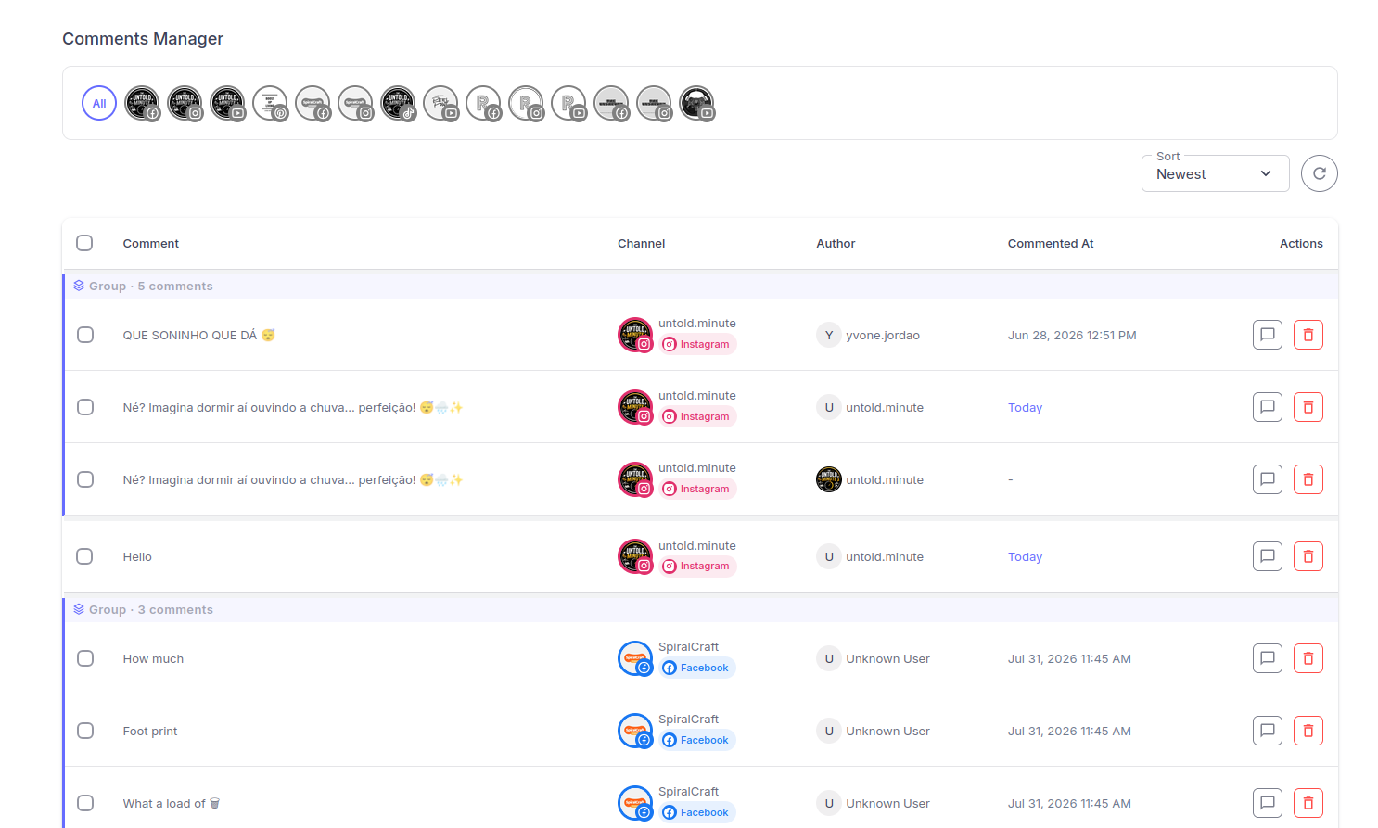Delete 'Né? Imagina' comment with dash date

click(x=1308, y=479)
